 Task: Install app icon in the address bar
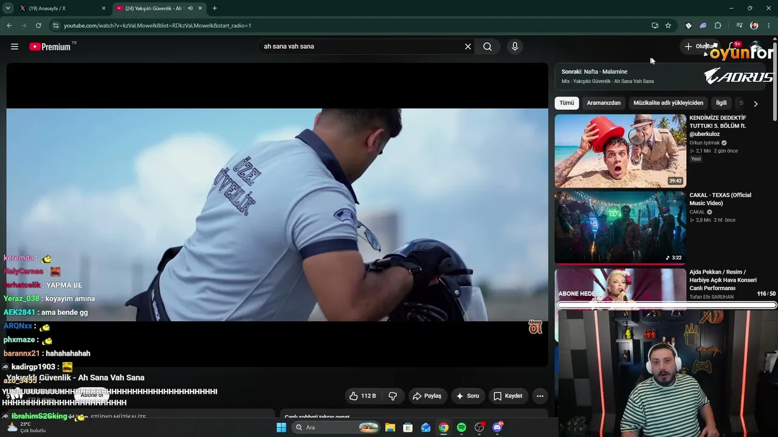[655, 25]
